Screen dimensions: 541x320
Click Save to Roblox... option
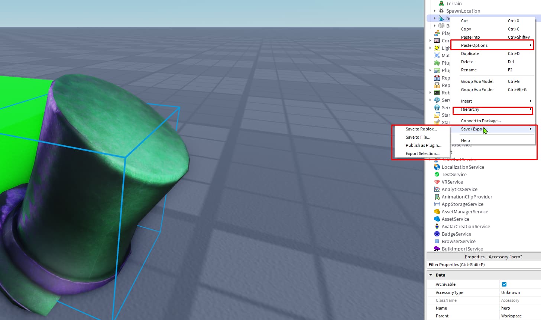click(x=421, y=129)
